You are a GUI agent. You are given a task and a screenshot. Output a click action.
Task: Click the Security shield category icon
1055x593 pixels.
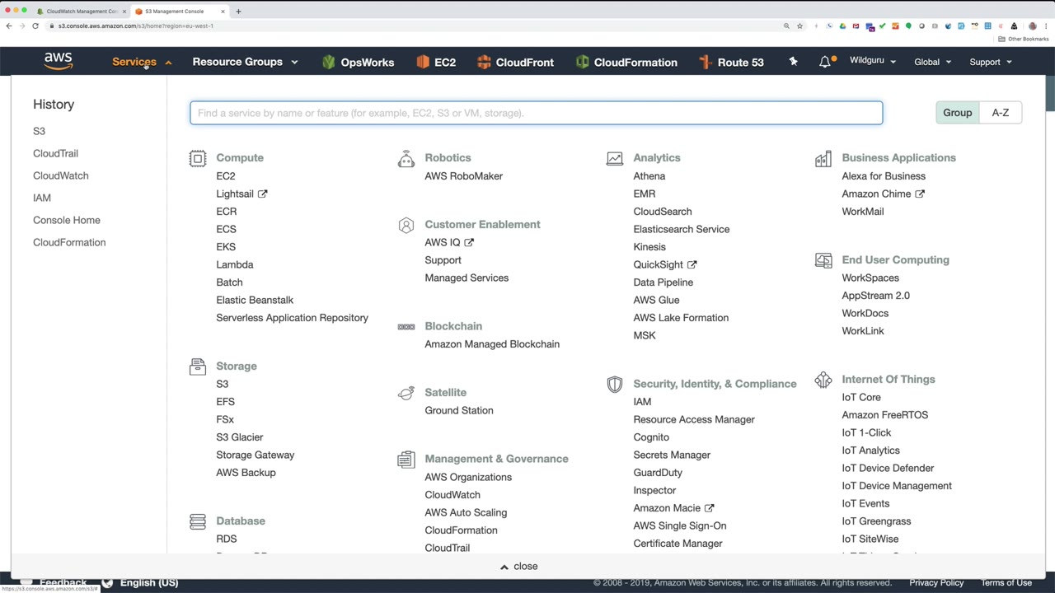[x=615, y=385]
